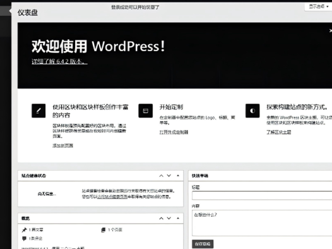Open the 1个页面 pages link
This screenshot has height=249, width=332.
pos(115,229)
